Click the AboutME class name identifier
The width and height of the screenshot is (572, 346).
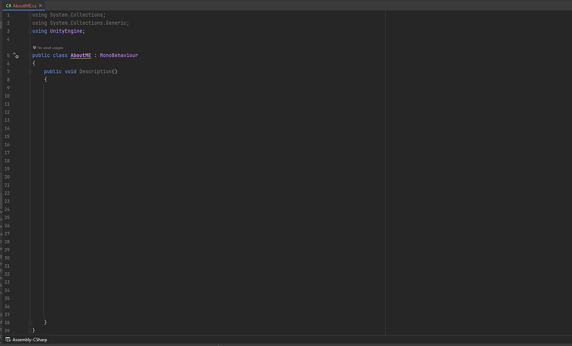[81, 56]
